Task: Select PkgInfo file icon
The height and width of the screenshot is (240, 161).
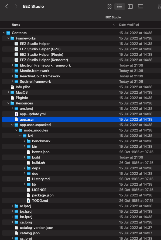Action: click(x=12, y=98)
